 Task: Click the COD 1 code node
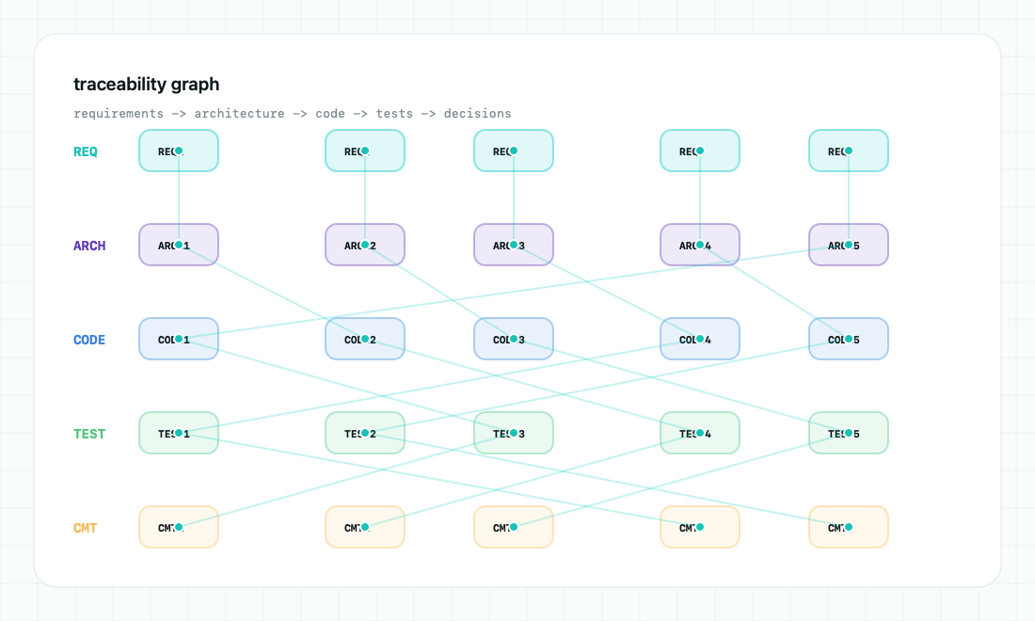tap(178, 340)
